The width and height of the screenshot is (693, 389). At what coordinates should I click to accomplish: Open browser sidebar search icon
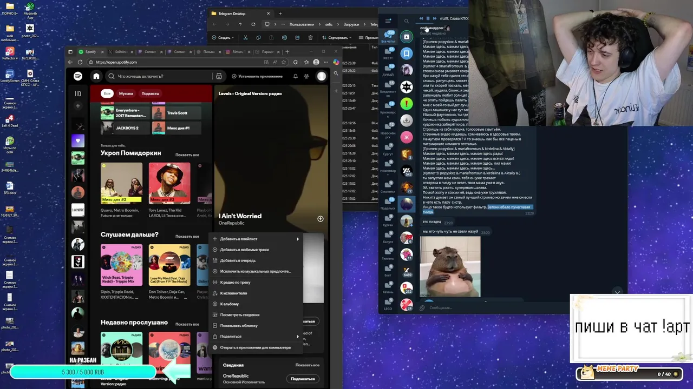click(x=336, y=73)
